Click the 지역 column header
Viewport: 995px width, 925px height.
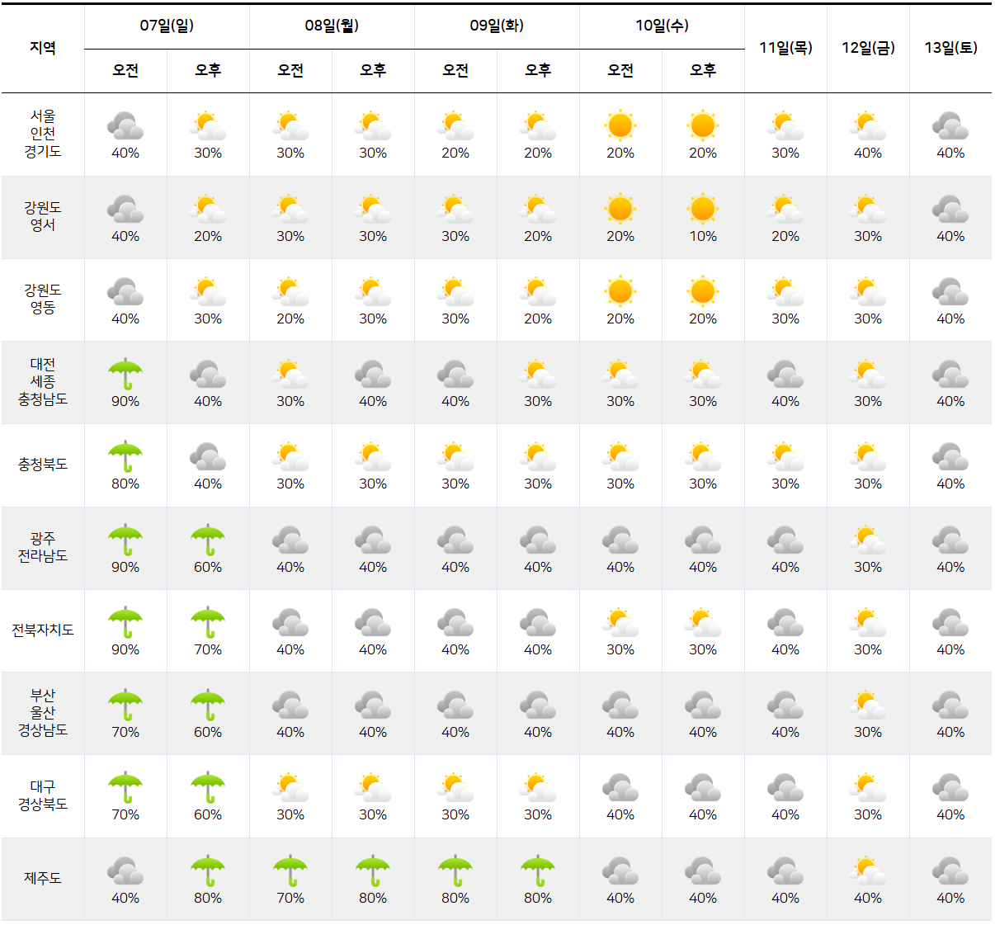click(x=43, y=48)
